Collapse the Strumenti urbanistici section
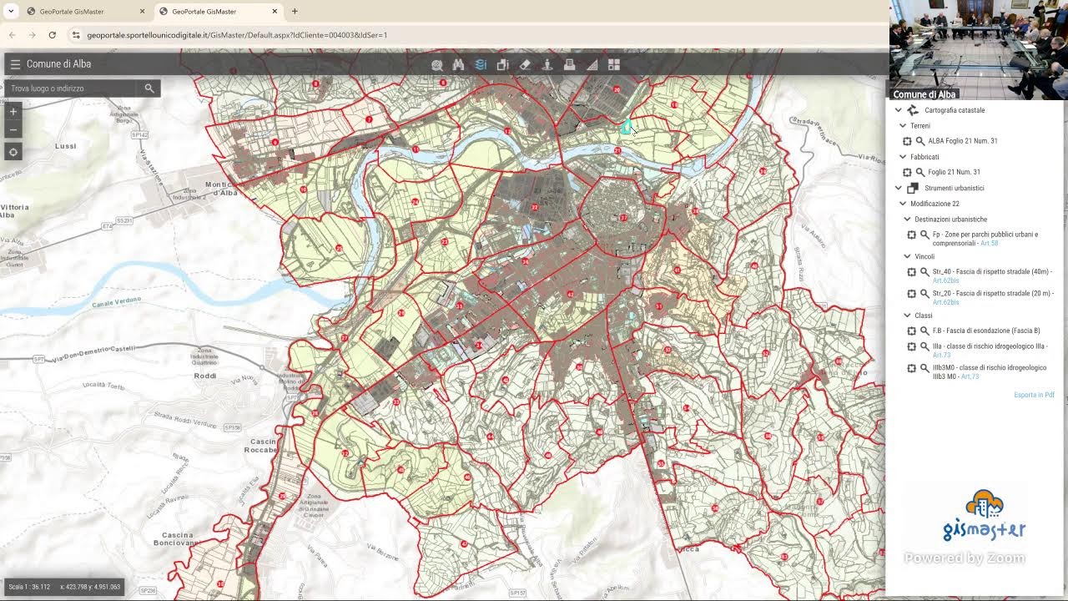Viewport: 1068px width, 601px height. pos(899,188)
